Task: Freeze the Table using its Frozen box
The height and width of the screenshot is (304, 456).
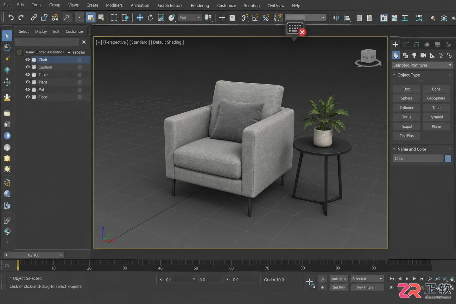Action: 79,75
